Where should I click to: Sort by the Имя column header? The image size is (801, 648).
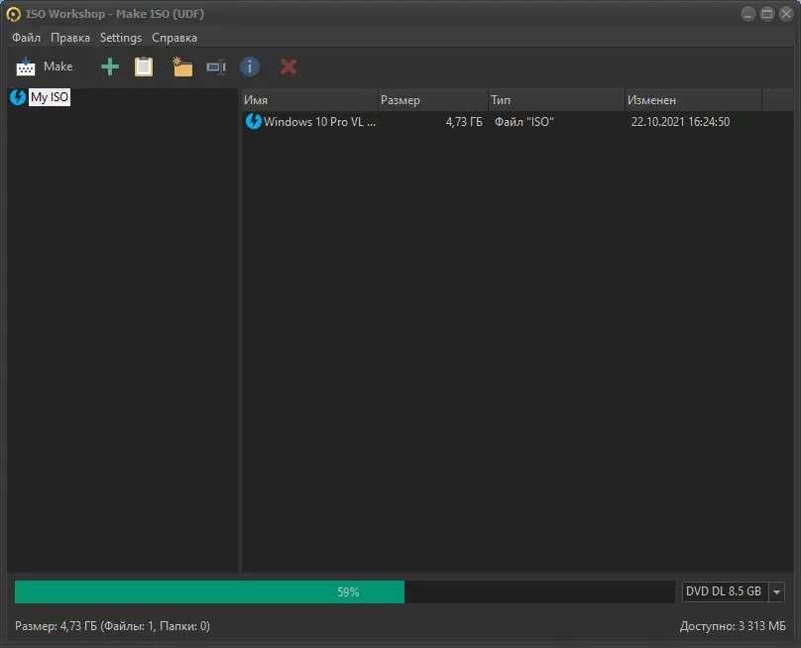coord(309,100)
